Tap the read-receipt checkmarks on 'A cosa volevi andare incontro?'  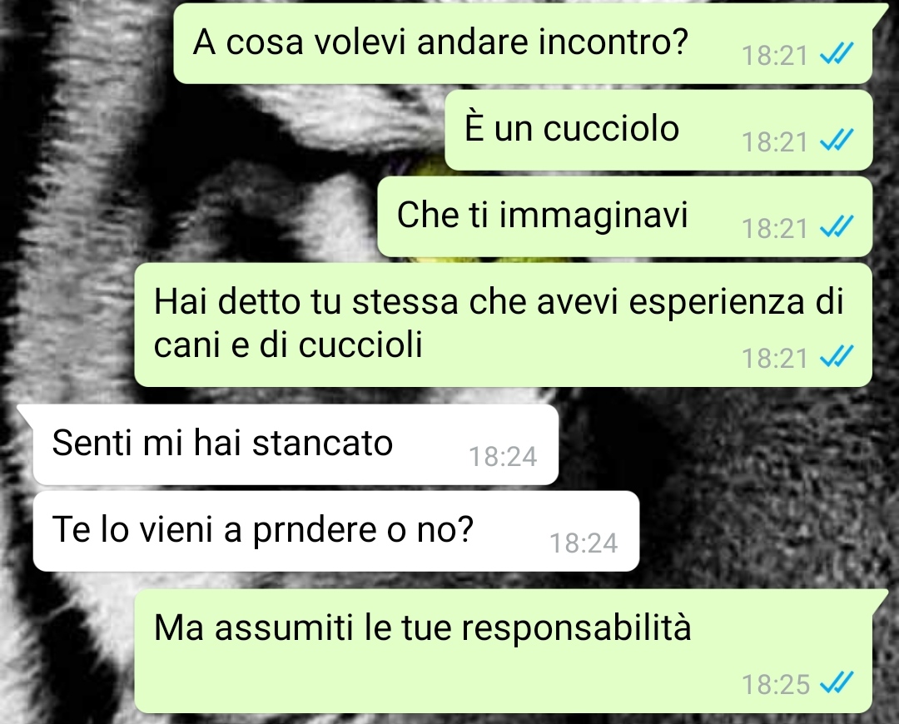coord(837,53)
